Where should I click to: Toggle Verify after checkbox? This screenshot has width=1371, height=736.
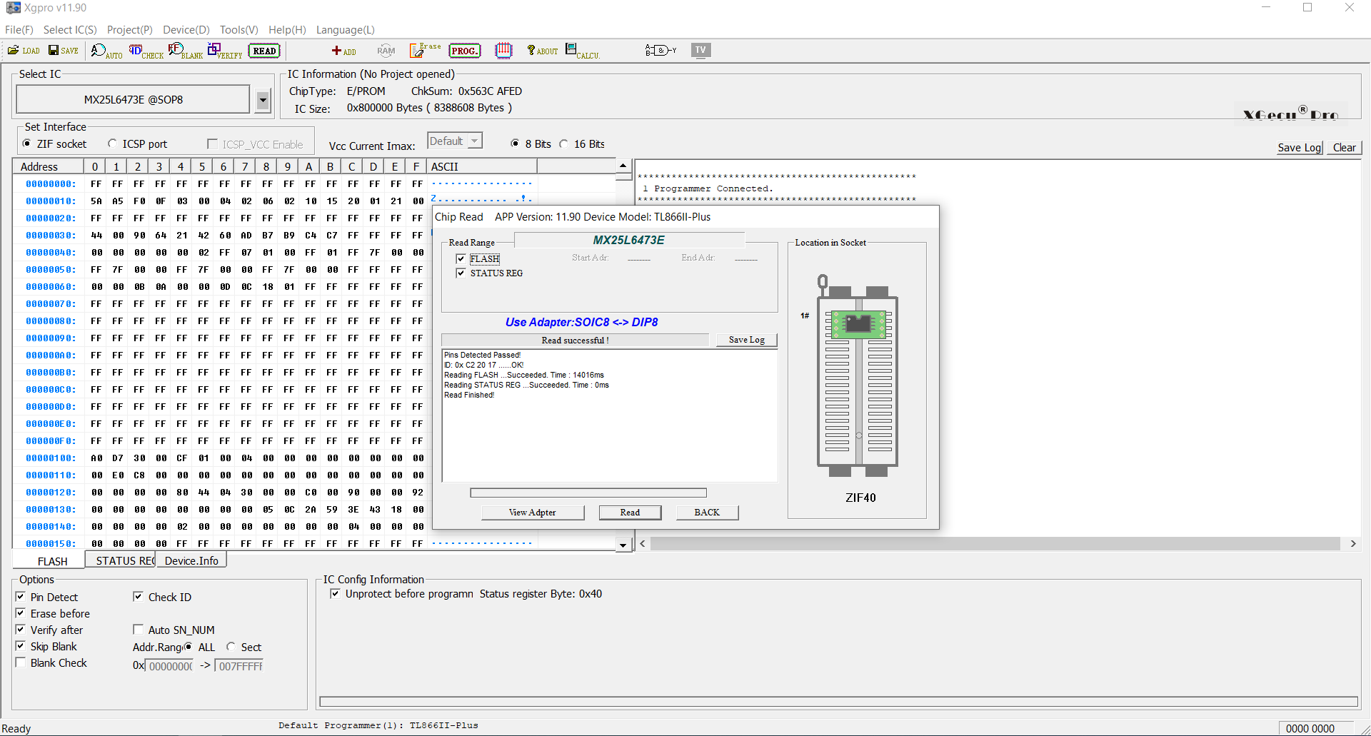[x=20, y=630]
